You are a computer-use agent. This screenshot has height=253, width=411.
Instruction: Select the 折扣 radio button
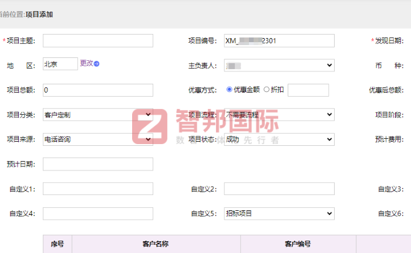(x=267, y=90)
